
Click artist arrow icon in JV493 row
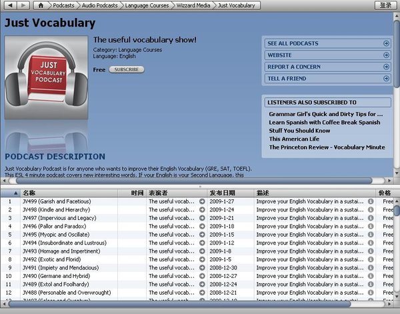click(x=202, y=251)
